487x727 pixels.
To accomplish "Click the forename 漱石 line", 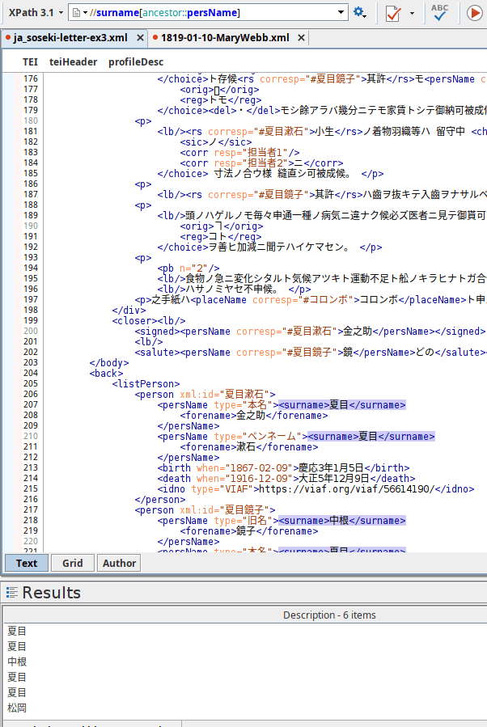I will pos(249,447).
